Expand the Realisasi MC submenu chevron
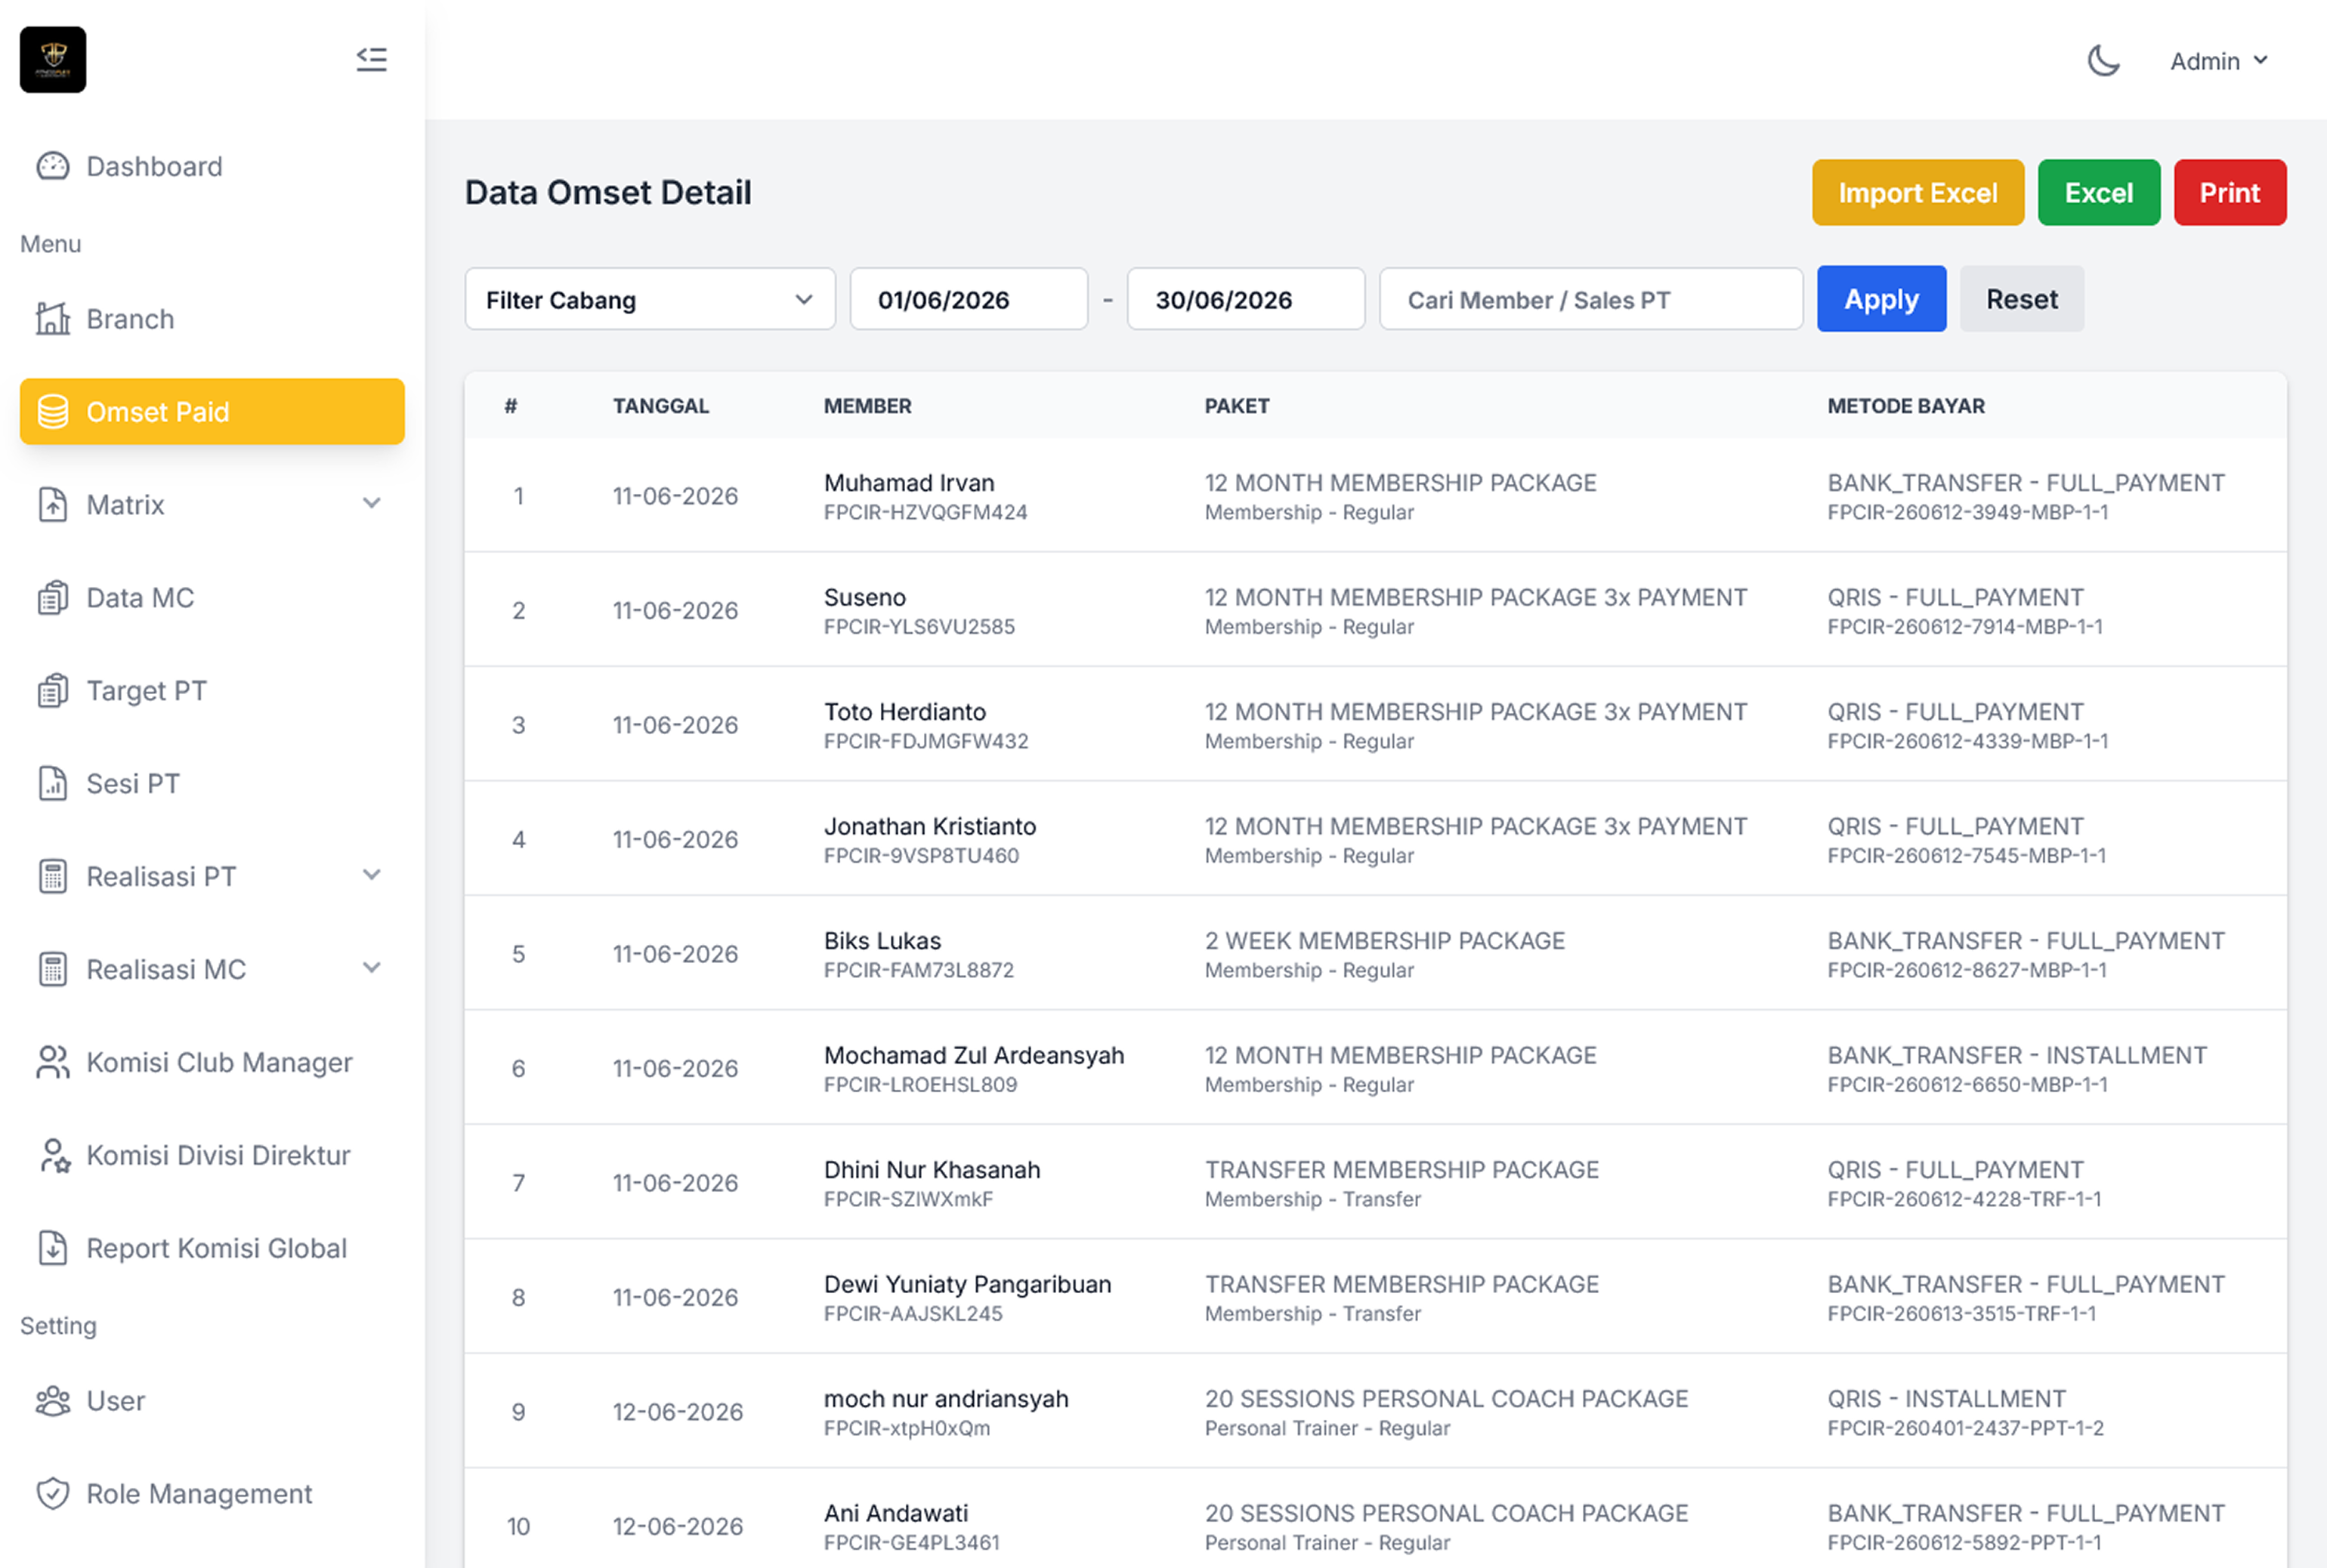The width and height of the screenshot is (2327, 1568). click(x=372, y=969)
